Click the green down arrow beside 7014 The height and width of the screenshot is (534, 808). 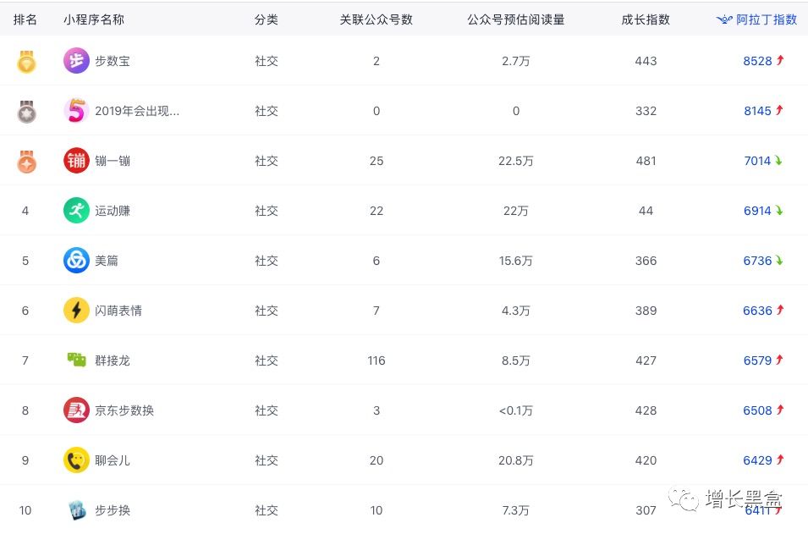point(779,160)
